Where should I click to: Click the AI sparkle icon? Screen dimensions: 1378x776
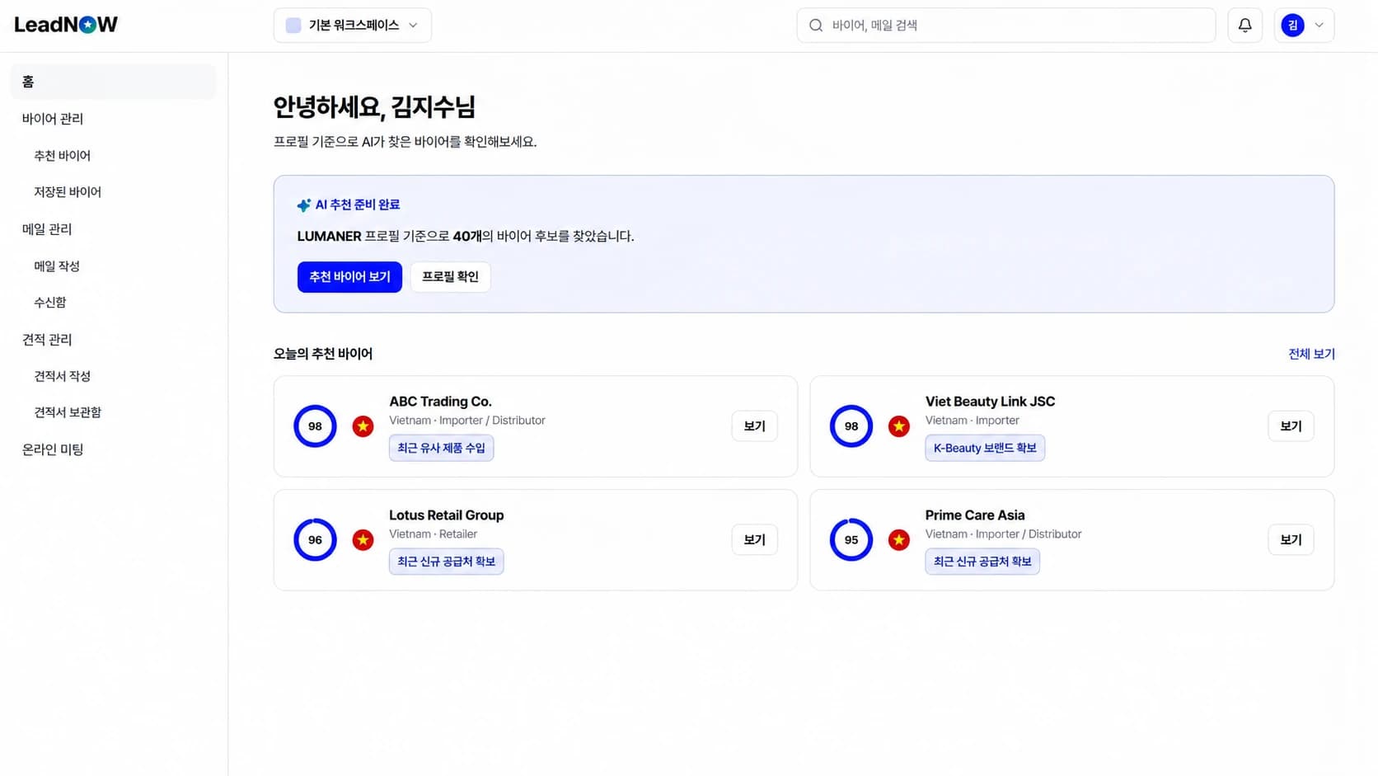pos(304,205)
